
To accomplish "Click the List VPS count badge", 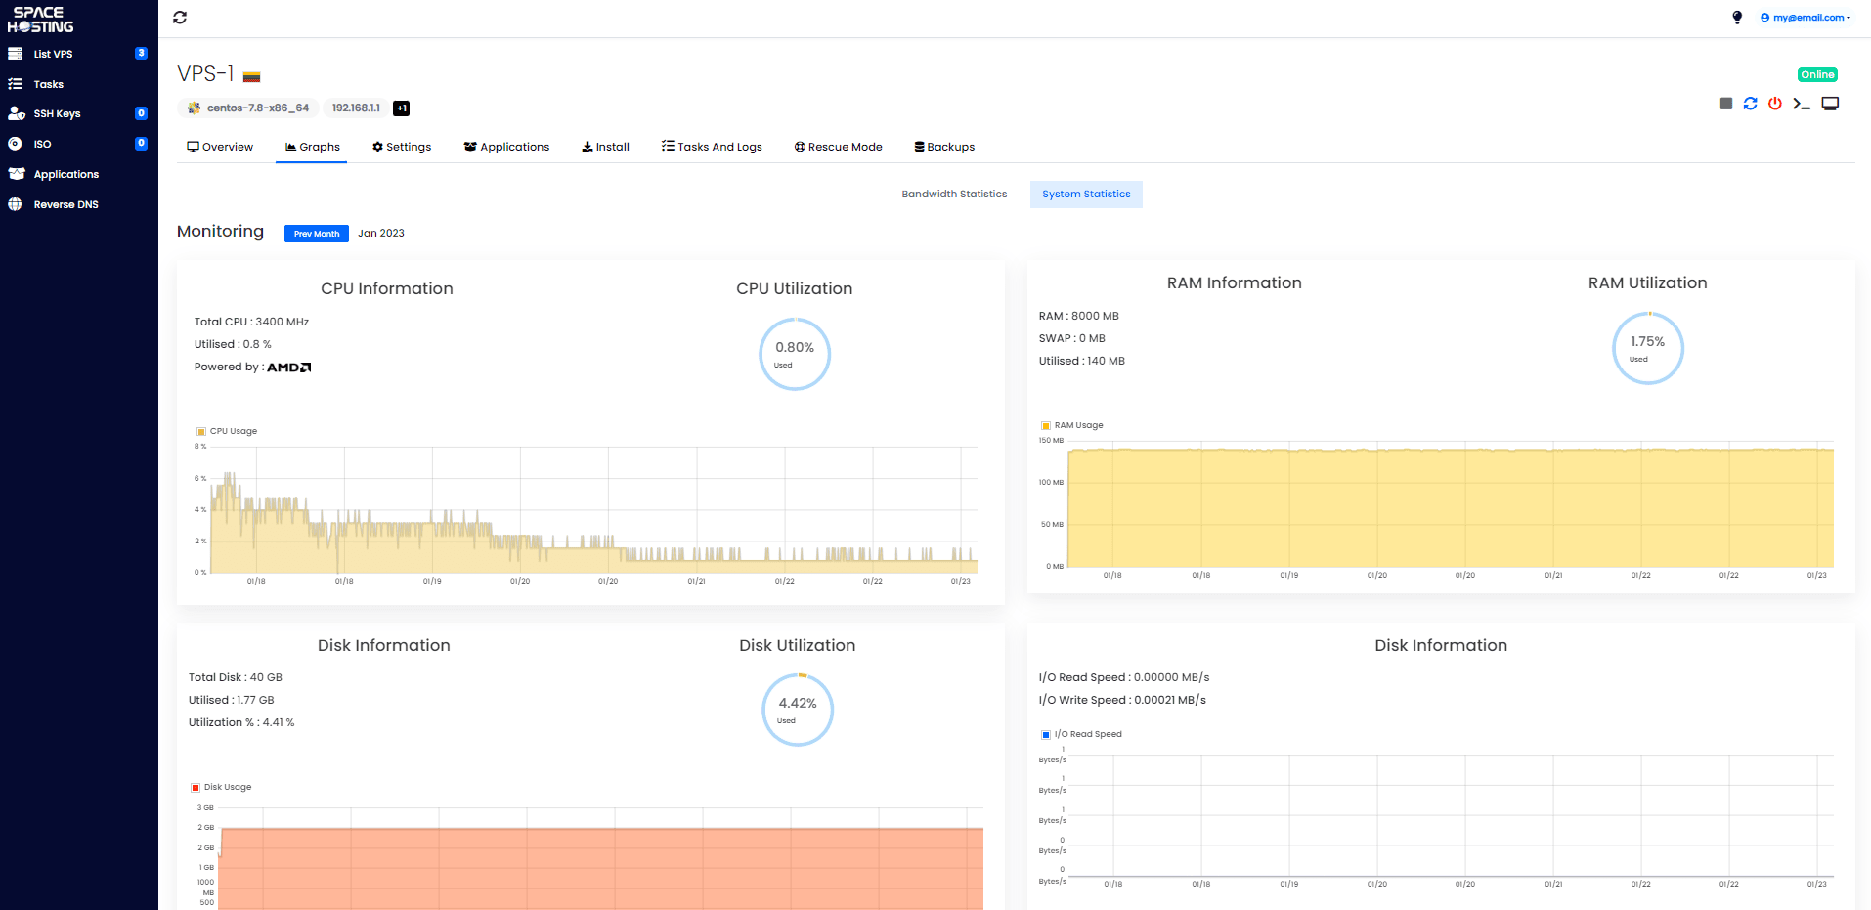I will (x=141, y=54).
